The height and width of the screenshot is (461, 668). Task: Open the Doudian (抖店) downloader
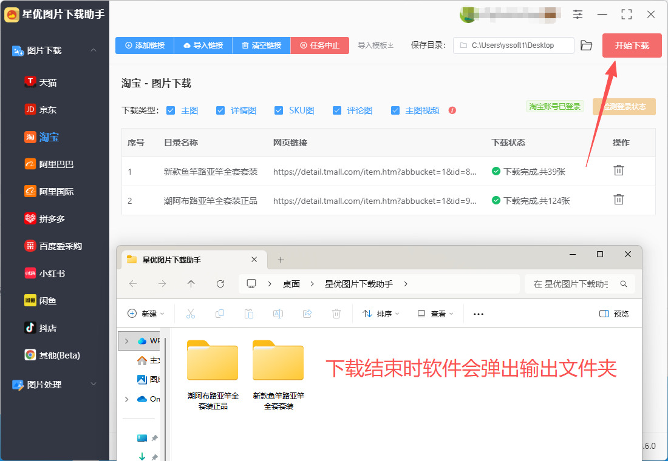(x=41, y=328)
